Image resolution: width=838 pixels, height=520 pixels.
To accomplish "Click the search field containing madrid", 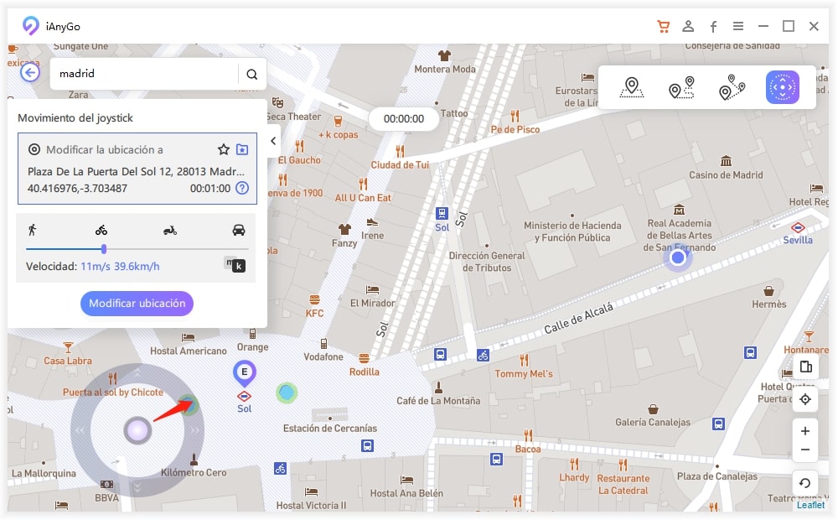I will (142, 74).
